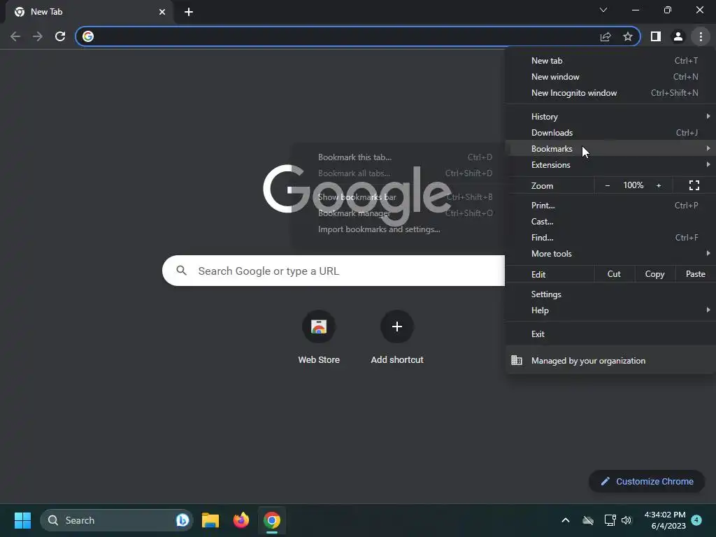Choose Find... from the menu

pyautogui.click(x=610, y=238)
